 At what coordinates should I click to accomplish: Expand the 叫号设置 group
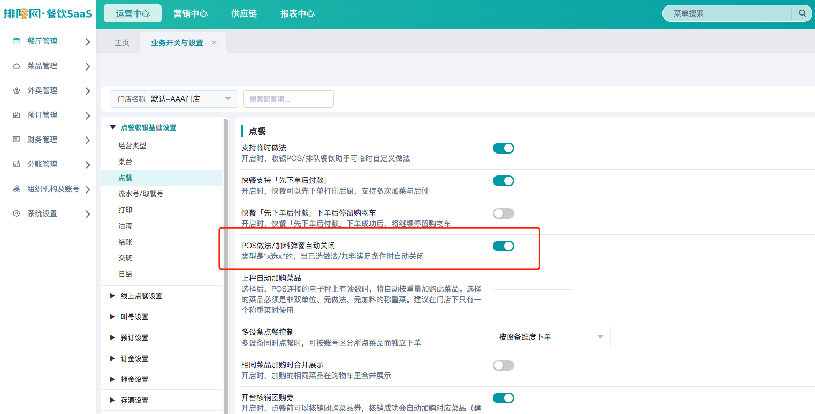(x=112, y=317)
